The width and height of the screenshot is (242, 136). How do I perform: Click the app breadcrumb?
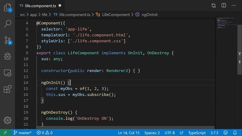click(33, 15)
